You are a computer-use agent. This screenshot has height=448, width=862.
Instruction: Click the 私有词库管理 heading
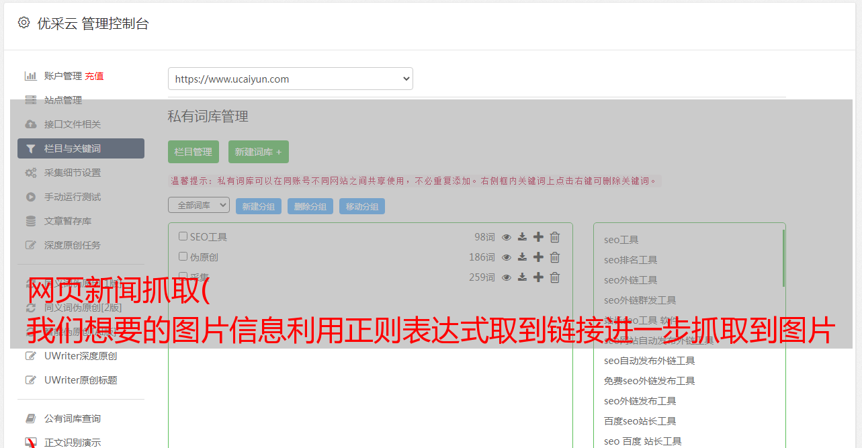point(208,116)
